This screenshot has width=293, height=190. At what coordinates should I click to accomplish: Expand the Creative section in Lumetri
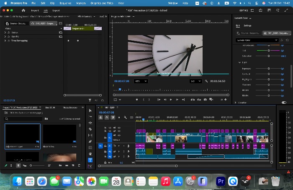point(235,103)
